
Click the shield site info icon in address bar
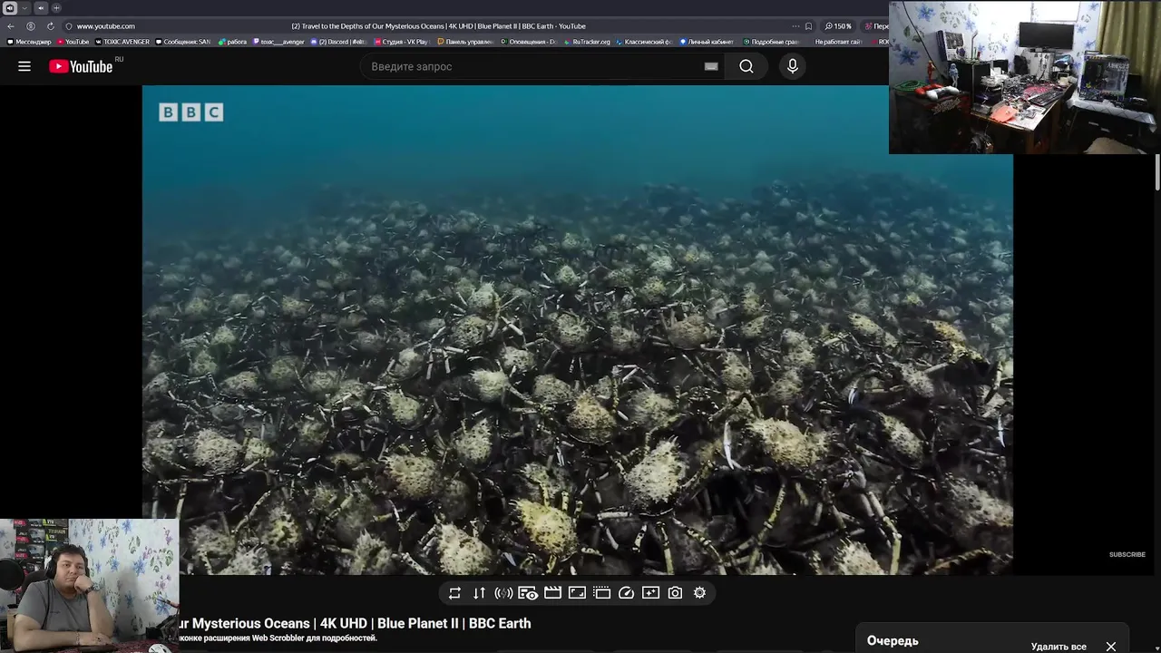click(68, 26)
